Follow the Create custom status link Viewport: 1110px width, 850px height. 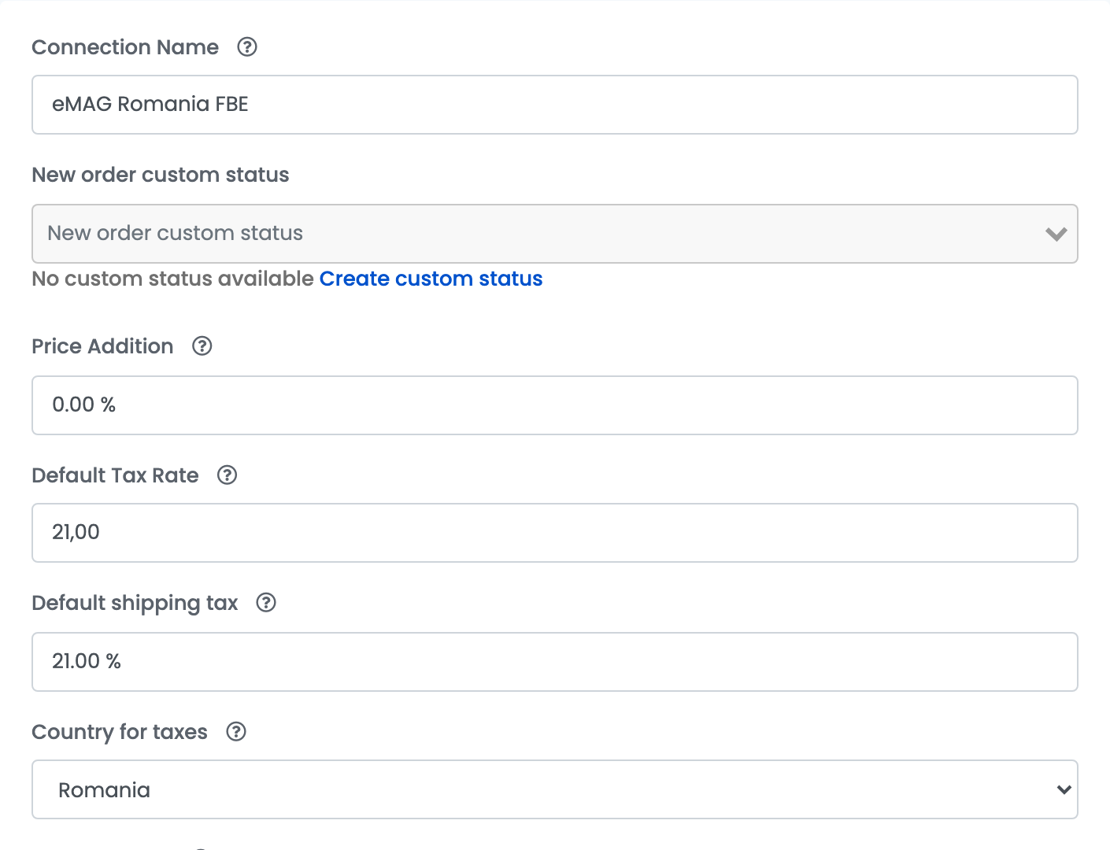(x=431, y=279)
